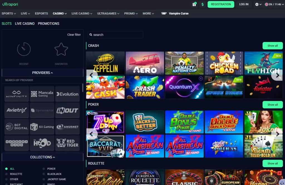This screenshot has height=185, width=285.
Task: Select the POKER collection radio
Action: click(x=44, y=169)
